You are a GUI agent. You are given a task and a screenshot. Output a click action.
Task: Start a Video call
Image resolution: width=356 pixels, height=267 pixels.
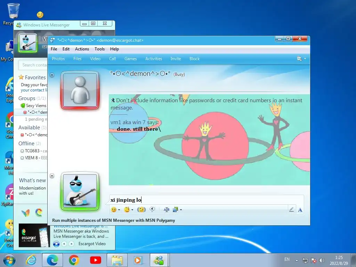pyautogui.click(x=95, y=59)
